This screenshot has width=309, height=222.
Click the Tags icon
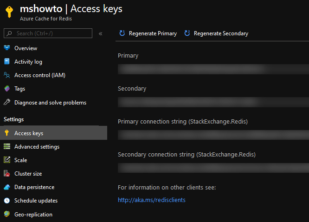point(7,88)
